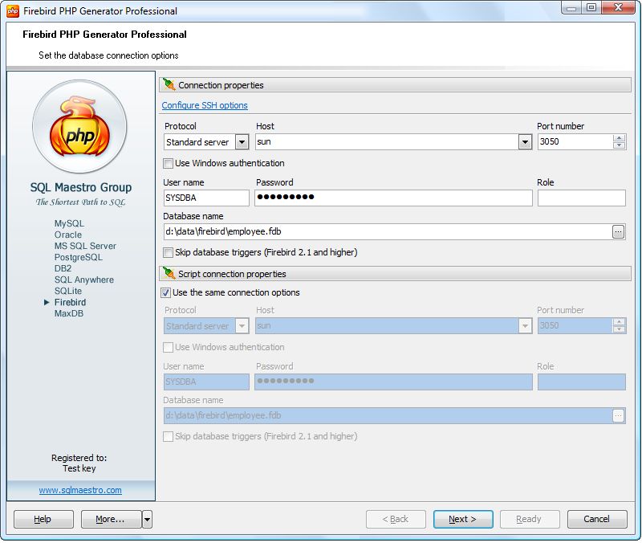Increase the Port number value
Screen dimensions: 642x543
click(619, 138)
